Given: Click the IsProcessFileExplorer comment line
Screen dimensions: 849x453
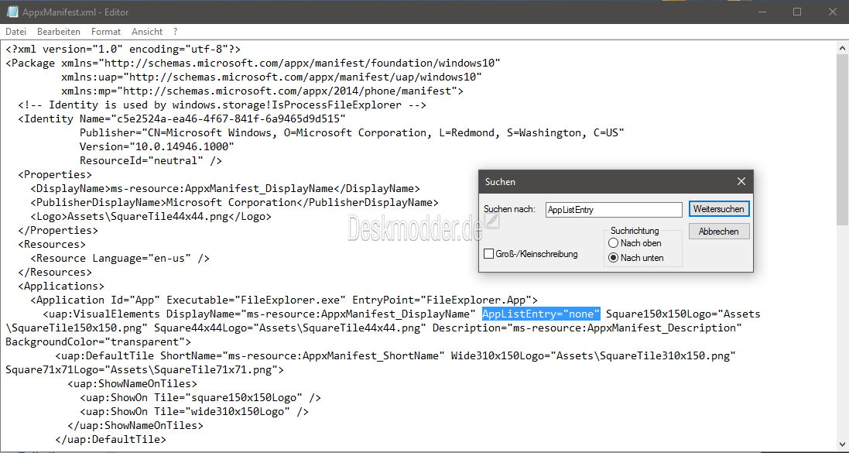Looking at the screenshot, I should [222, 105].
